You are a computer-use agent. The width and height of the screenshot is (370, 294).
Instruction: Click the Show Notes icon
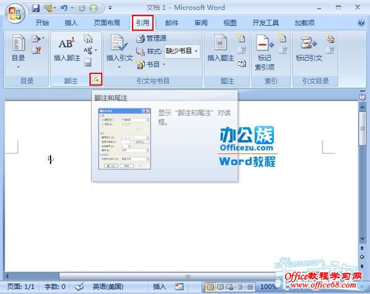88,62
